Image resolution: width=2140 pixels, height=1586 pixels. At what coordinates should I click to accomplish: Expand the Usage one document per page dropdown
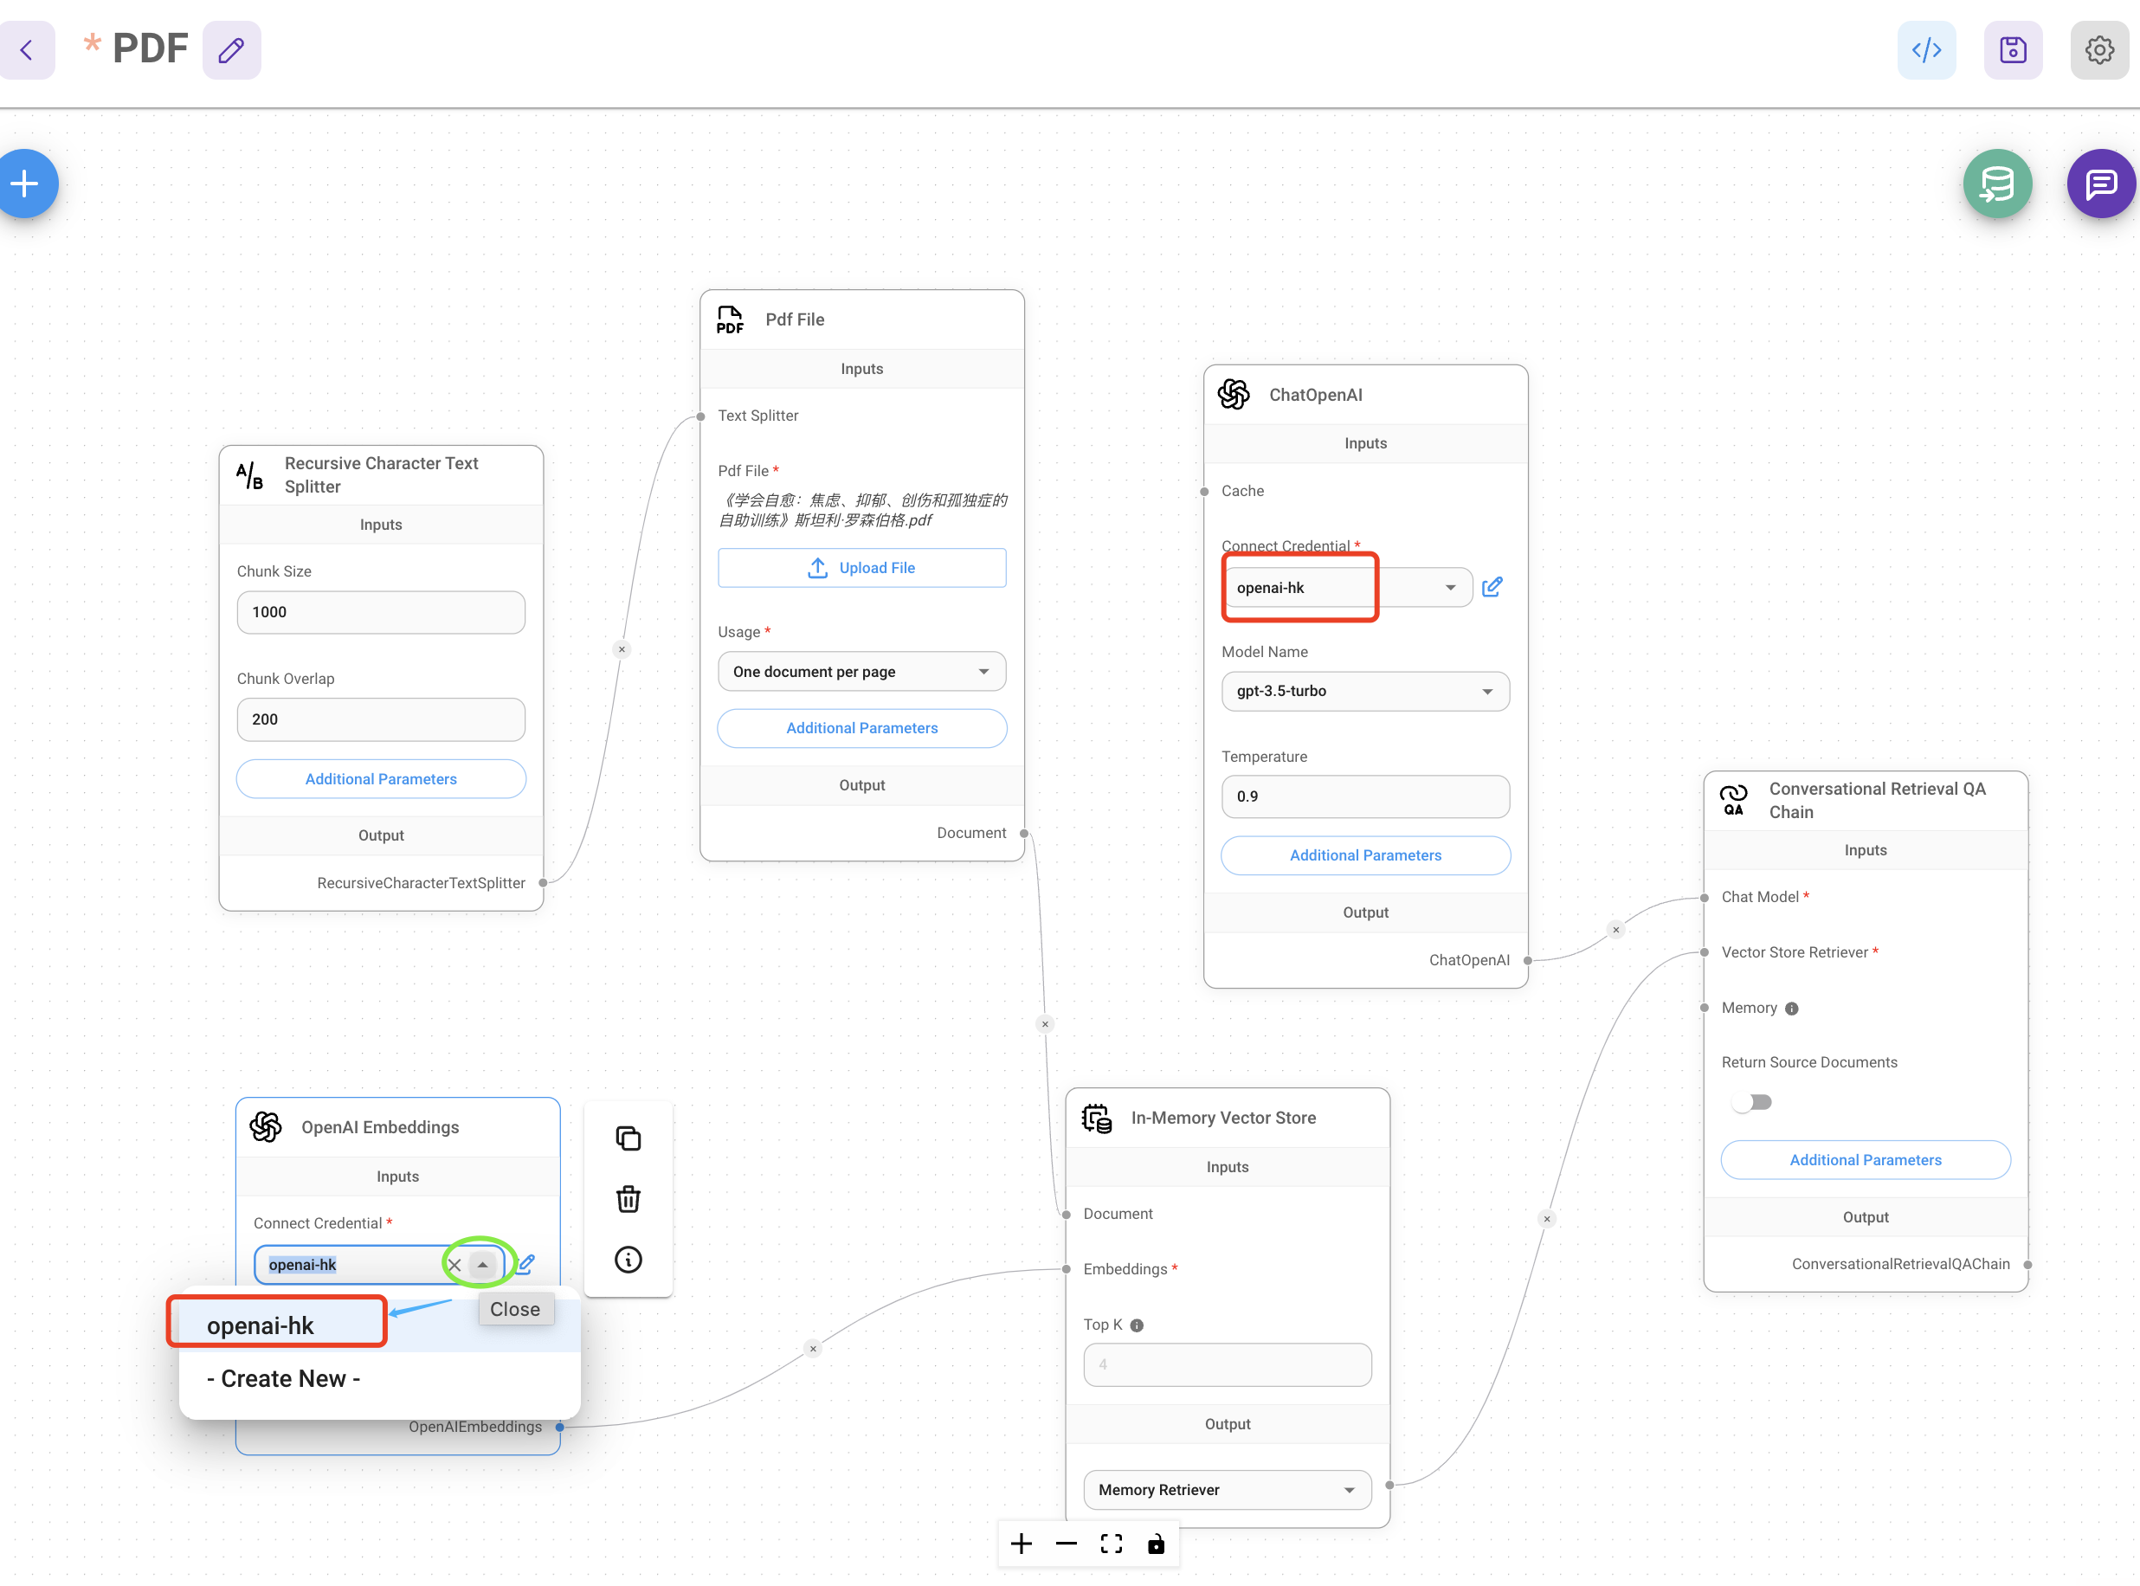[x=861, y=671]
